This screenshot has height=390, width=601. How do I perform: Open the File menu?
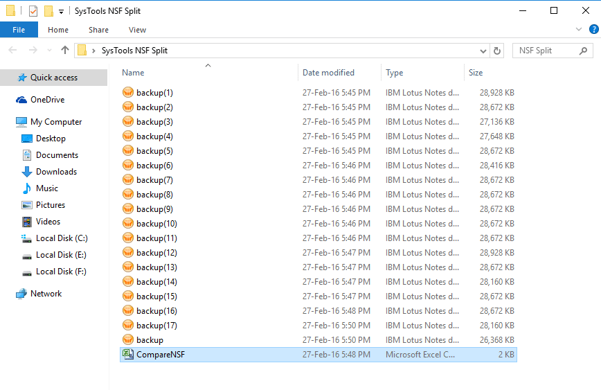coord(19,30)
